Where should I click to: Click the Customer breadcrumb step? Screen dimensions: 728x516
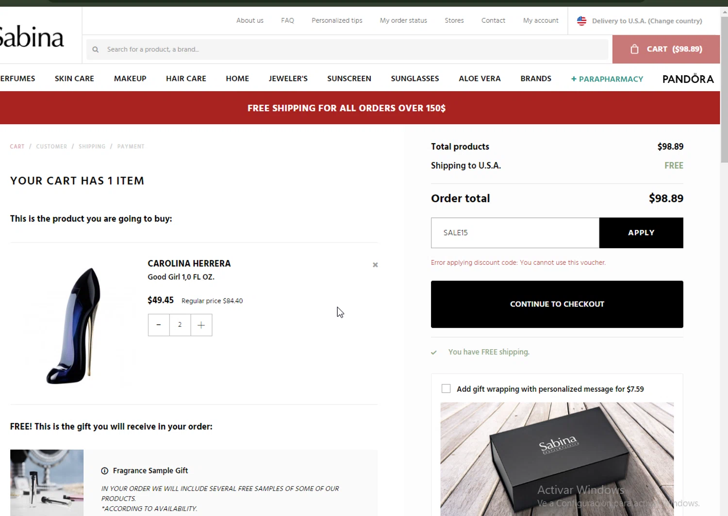[51, 146]
